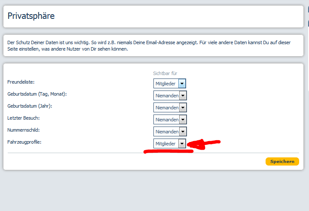Click the 'Sichtbar für' column header
Viewport: 309px width, 211px height.
pos(165,73)
